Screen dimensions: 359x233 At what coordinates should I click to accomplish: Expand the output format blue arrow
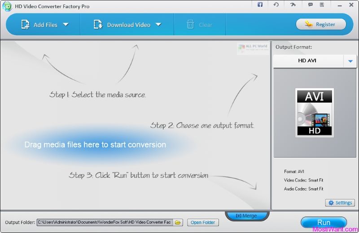pos(350,61)
